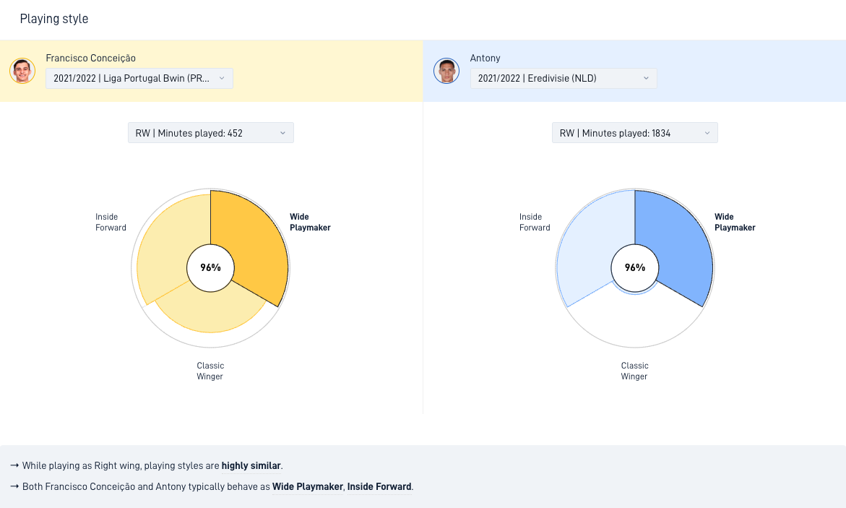Image resolution: width=846 pixels, height=508 pixels.
Task: Click the 96% center of the blue chart
Action: click(x=635, y=268)
